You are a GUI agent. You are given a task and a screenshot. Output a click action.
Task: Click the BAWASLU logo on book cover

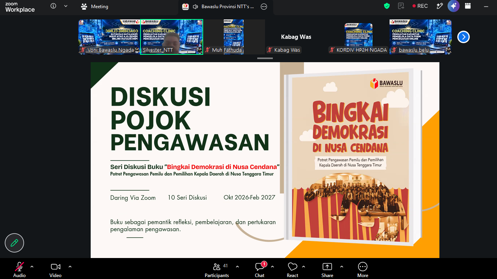click(x=386, y=84)
